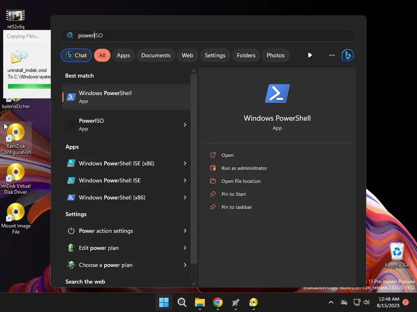The image size is (417, 312).
Task: Select ImDisk Virtual Disk Driver shortcut
Action: pyautogui.click(x=16, y=179)
